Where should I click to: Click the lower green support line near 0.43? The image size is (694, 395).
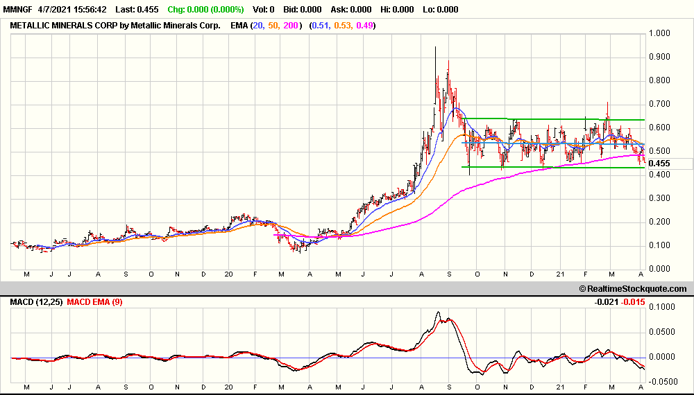coord(553,167)
